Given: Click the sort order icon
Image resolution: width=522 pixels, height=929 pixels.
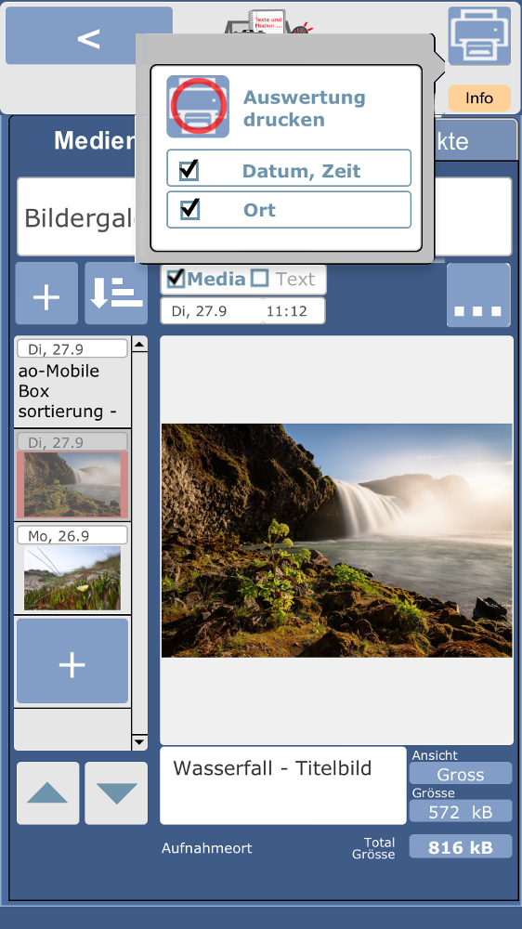Looking at the screenshot, I should 116,294.
